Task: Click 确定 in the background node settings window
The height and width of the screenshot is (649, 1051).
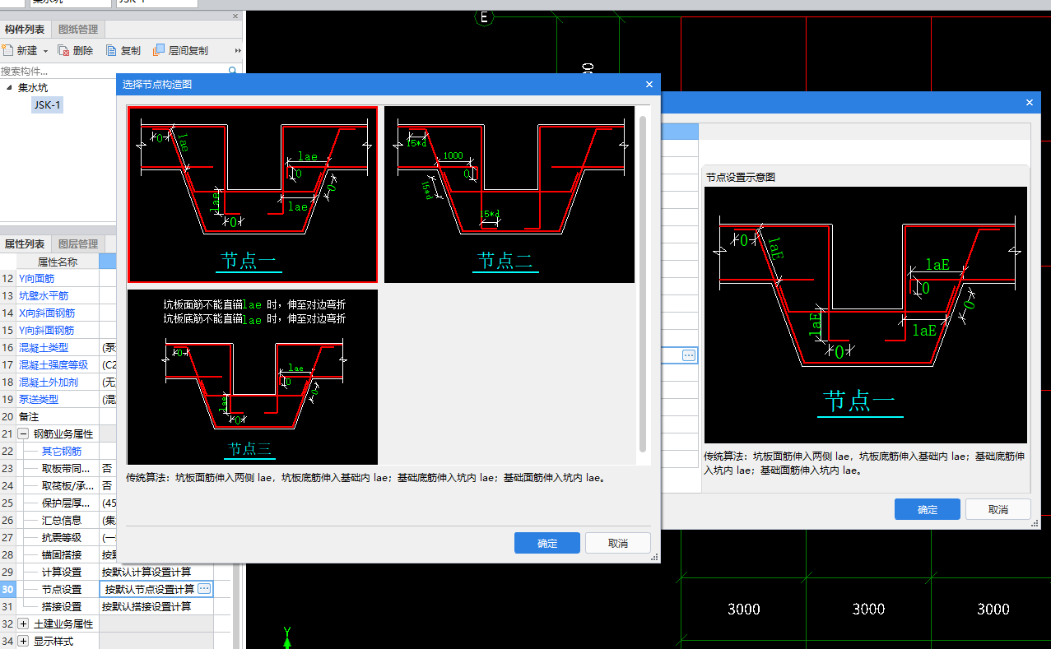Action: 928,509
